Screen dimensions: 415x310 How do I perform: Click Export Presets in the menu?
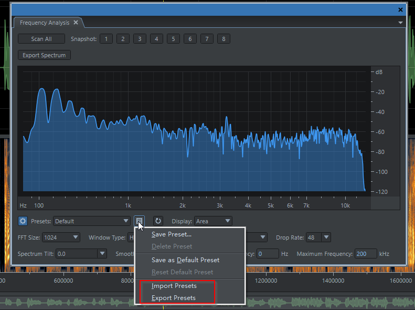click(174, 298)
